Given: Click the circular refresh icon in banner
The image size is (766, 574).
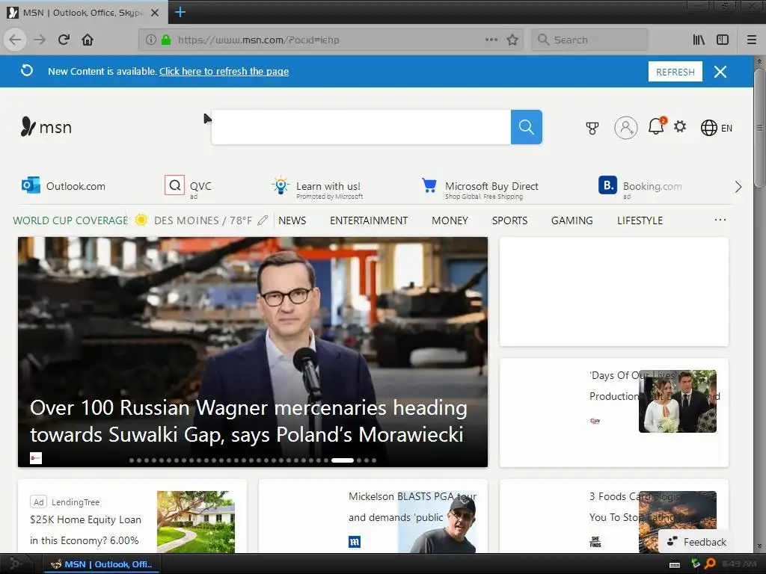Looking at the screenshot, I should click(x=27, y=71).
